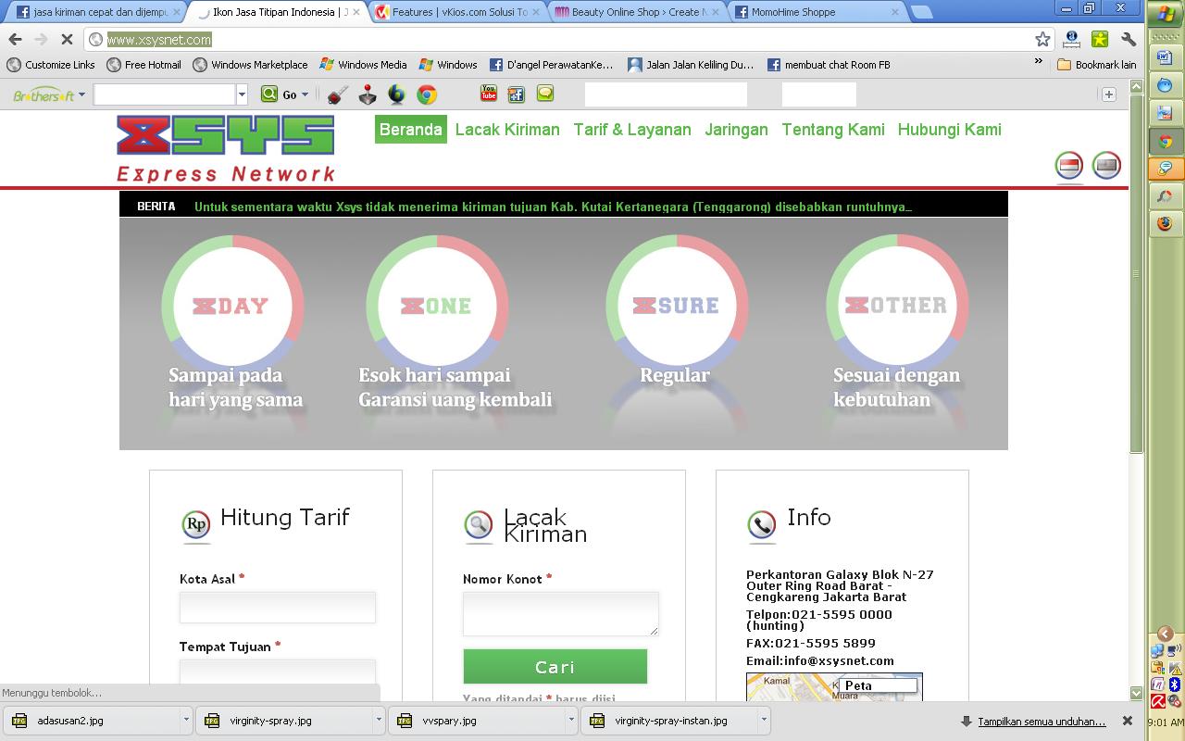Open the Beranda menu item

(410, 130)
